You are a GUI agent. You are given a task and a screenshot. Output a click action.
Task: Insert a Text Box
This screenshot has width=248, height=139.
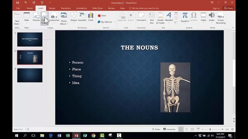[x=152, y=18]
